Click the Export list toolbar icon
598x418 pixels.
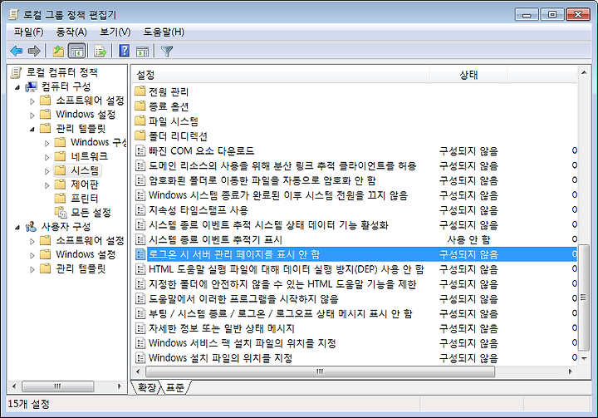100,51
